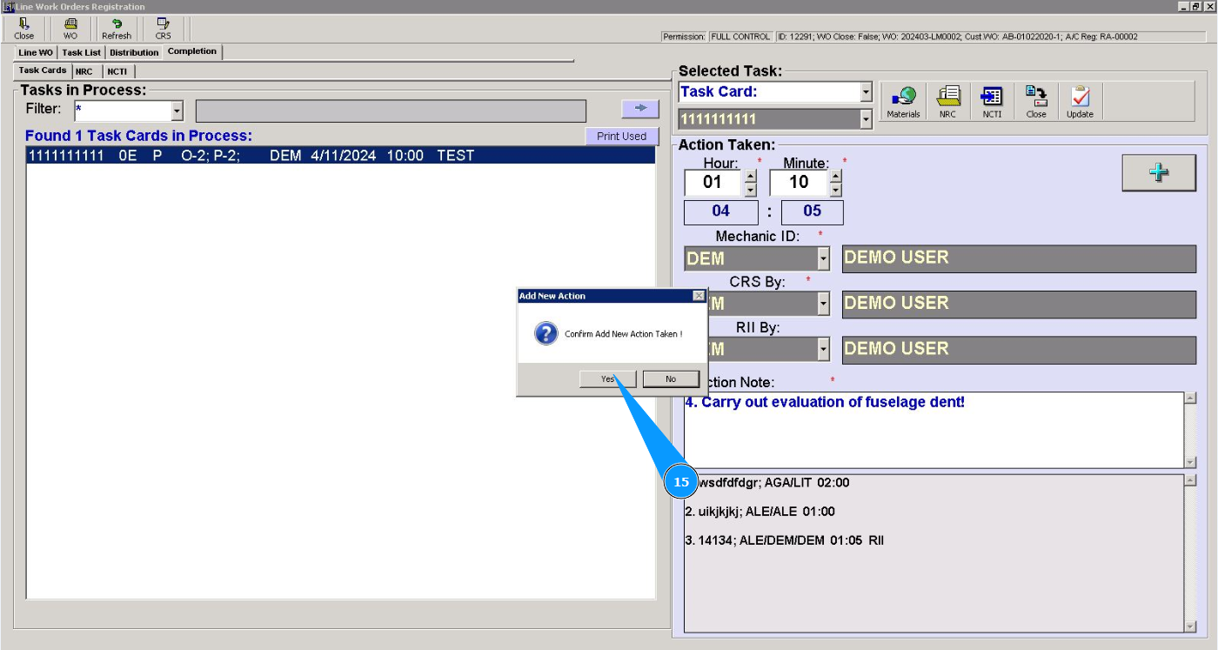Viewport: 1218px width, 650px height.
Task: Click the Close task icon button
Action: (x=1036, y=102)
